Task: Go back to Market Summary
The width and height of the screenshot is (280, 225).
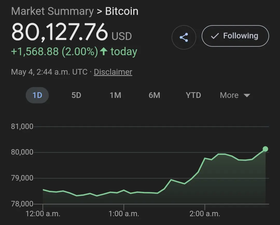Action: click(52, 11)
